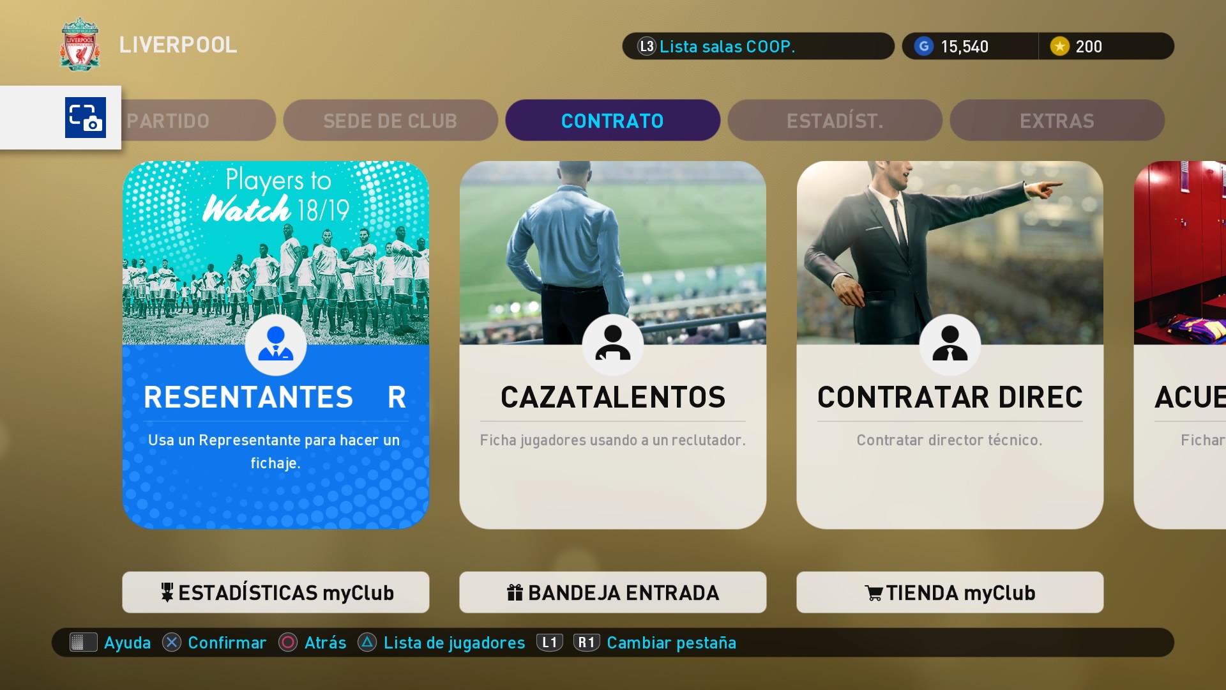Click the Liverpool club crest
Screen dimensions: 1226x690
tap(80, 44)
